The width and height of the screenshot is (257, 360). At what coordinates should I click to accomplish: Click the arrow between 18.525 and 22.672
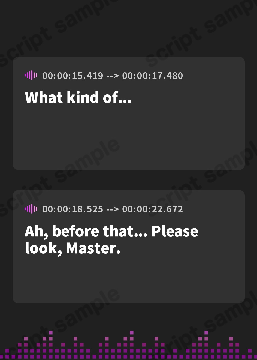tap(113, 209)
